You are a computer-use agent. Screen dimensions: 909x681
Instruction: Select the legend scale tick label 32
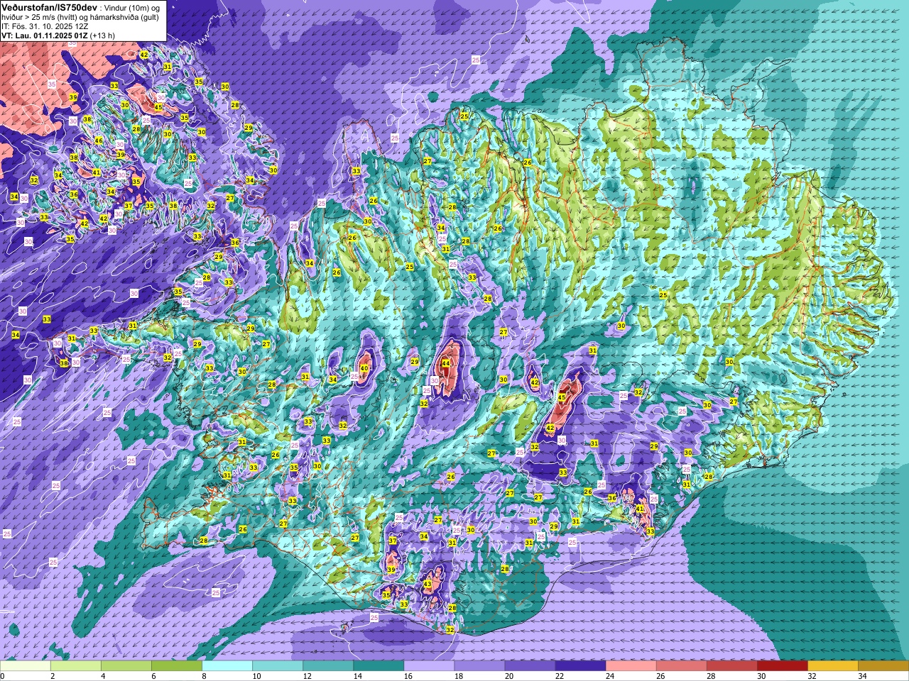(x=811, y=676)
